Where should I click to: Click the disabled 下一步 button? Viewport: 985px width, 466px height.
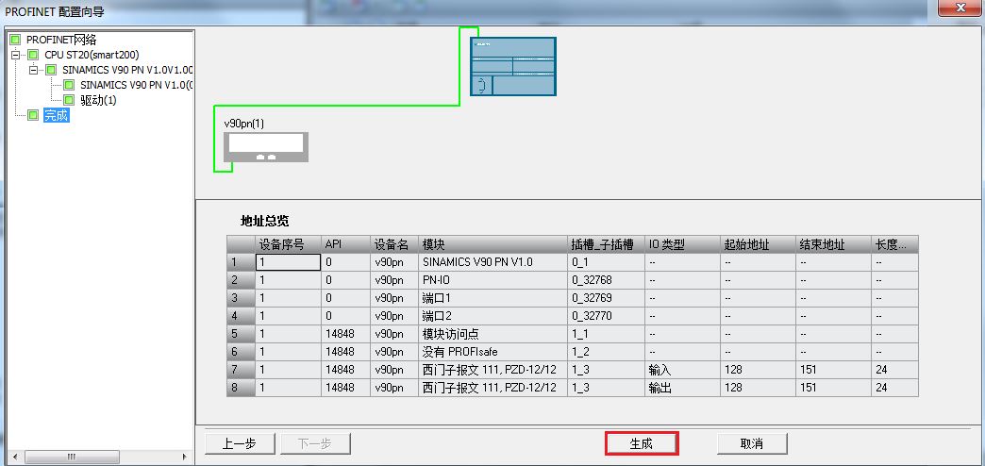point(315,443)
